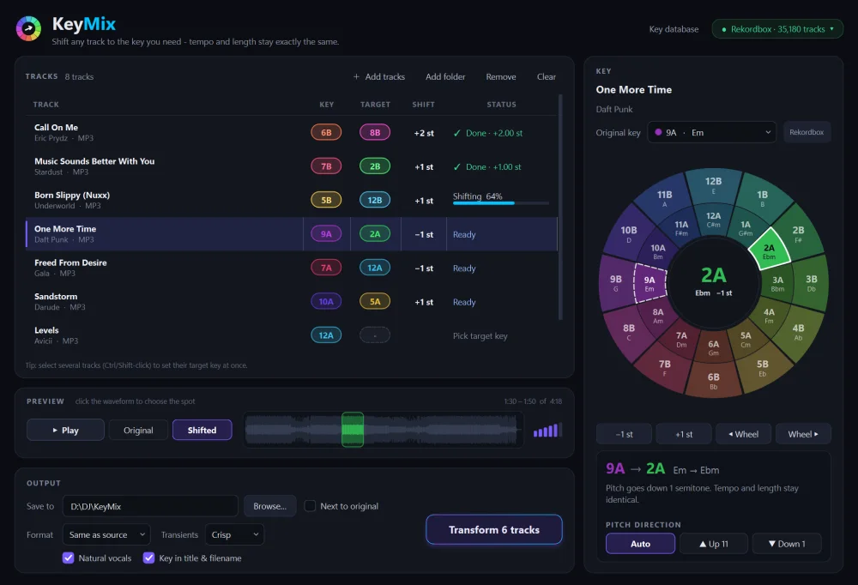Click the 12A target badge for Freed From Desire
Image resolution: width=858 pixels, height=585 pixels.
375,268
